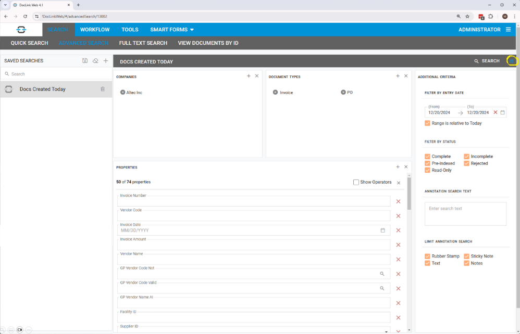Uncheck the Complete status filter

click(x=427, y=156)
